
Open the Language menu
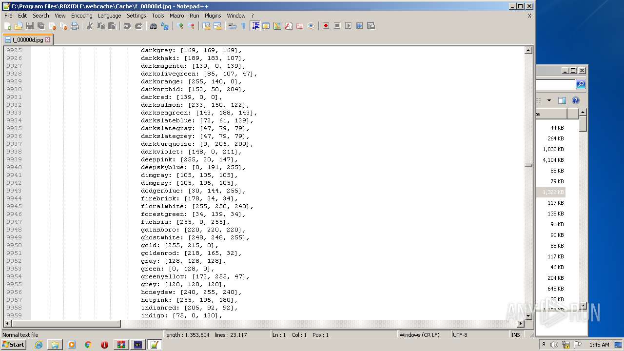click(109, 16)
